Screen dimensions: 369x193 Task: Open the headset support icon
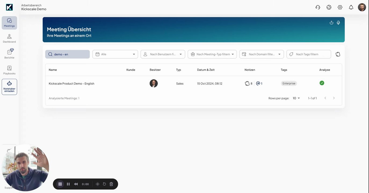318,7
